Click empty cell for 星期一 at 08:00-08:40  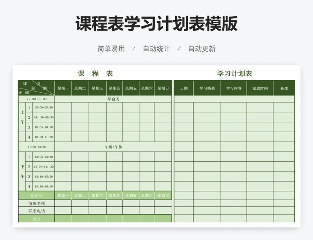click(63, 107)
